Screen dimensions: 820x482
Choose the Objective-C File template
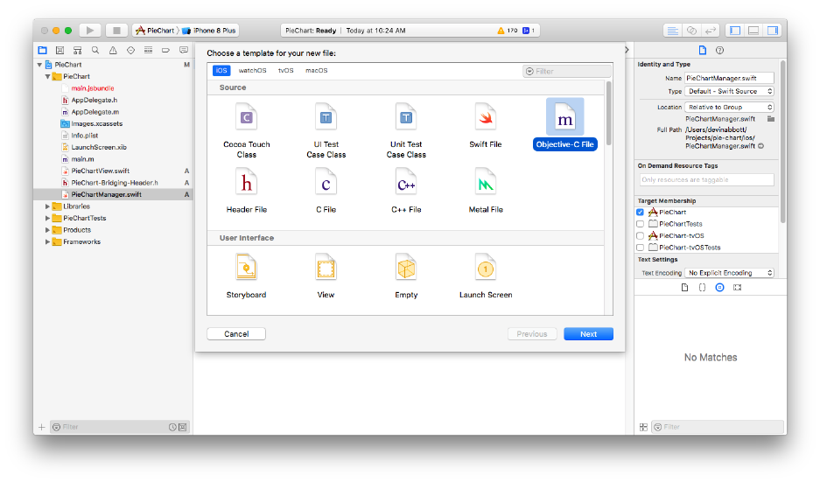click(x=564, y=125)
